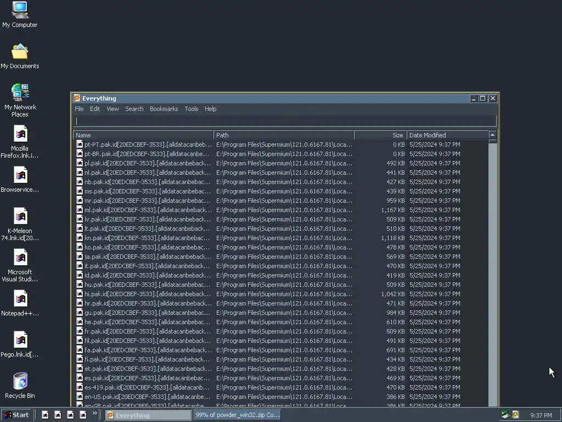Image resolution: width=562 pixels, height=422 pixels.
Task: Select the kn.pak file row name
Action: [147, 237]
